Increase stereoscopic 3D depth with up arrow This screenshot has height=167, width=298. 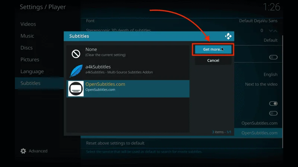tap(275, 31)
